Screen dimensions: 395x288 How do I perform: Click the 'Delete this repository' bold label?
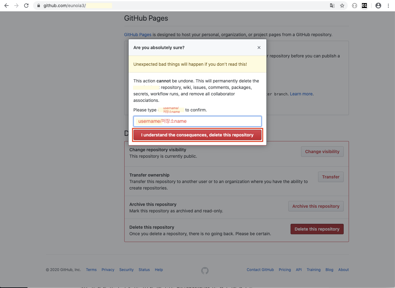[152, 227]
